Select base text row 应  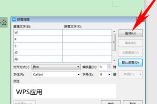click(x=38, y=53)
